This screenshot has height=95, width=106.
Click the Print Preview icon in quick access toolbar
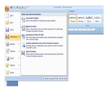pyautogui.click(x=20, y=7)
